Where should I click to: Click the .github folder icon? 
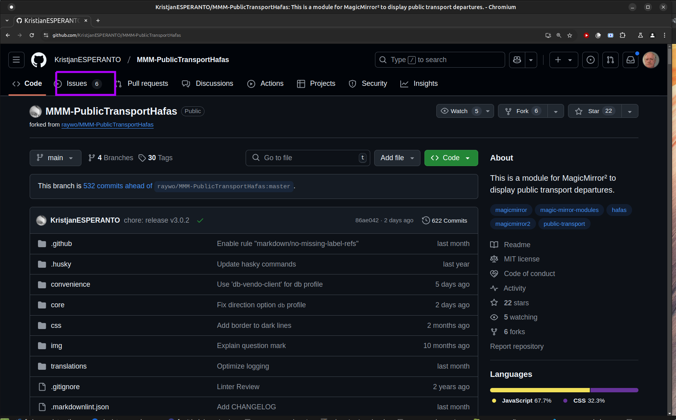[x=42, y=244]
